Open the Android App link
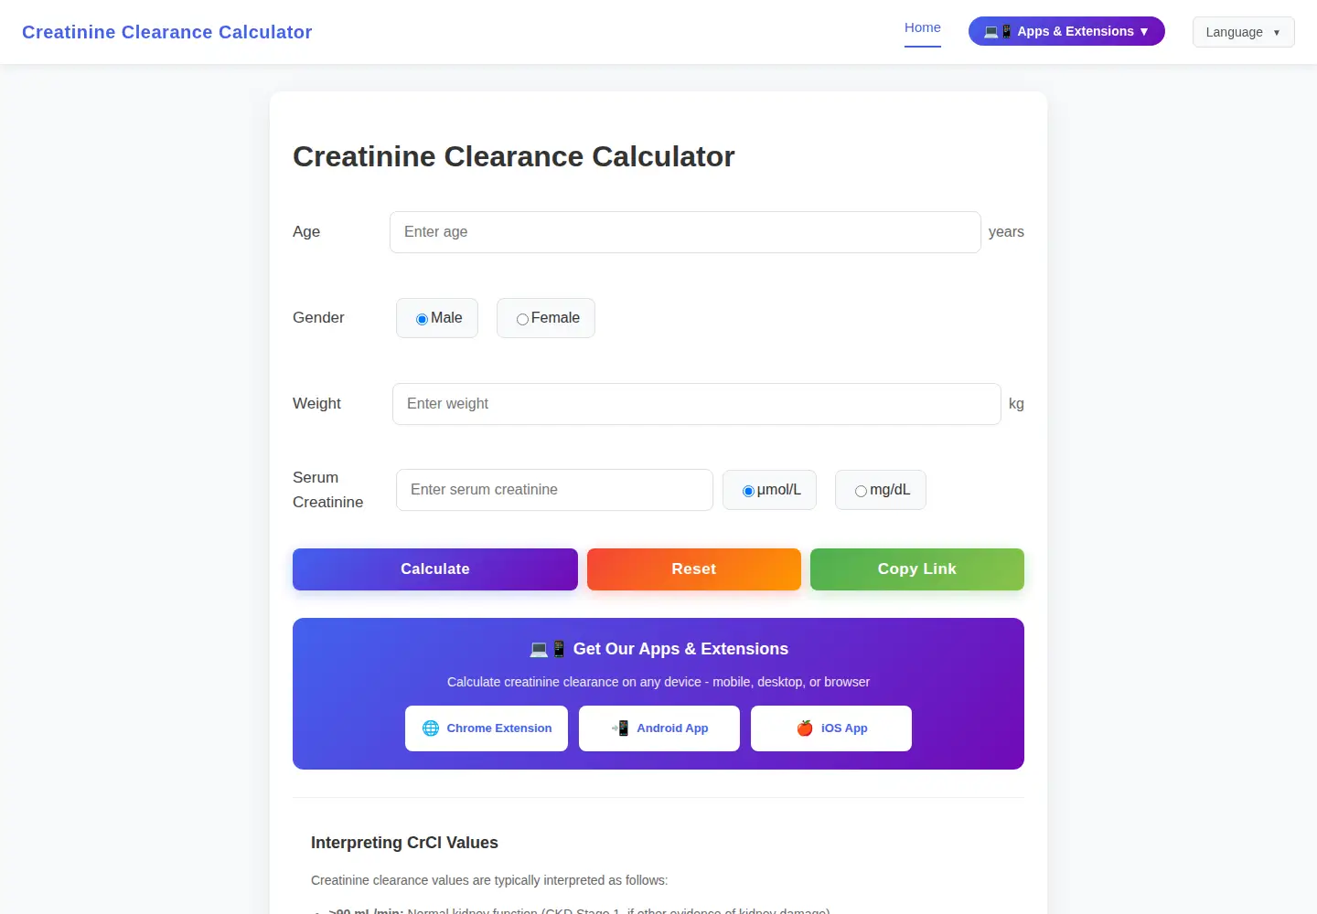 659,728
